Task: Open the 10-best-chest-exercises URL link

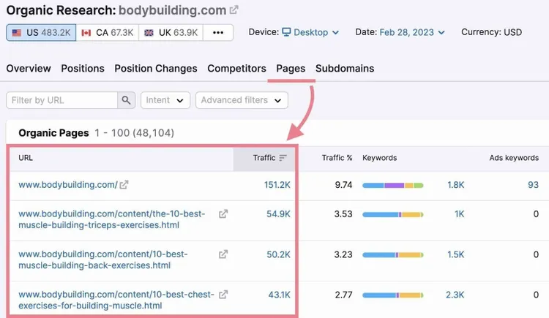Action: tap(116, 300)
